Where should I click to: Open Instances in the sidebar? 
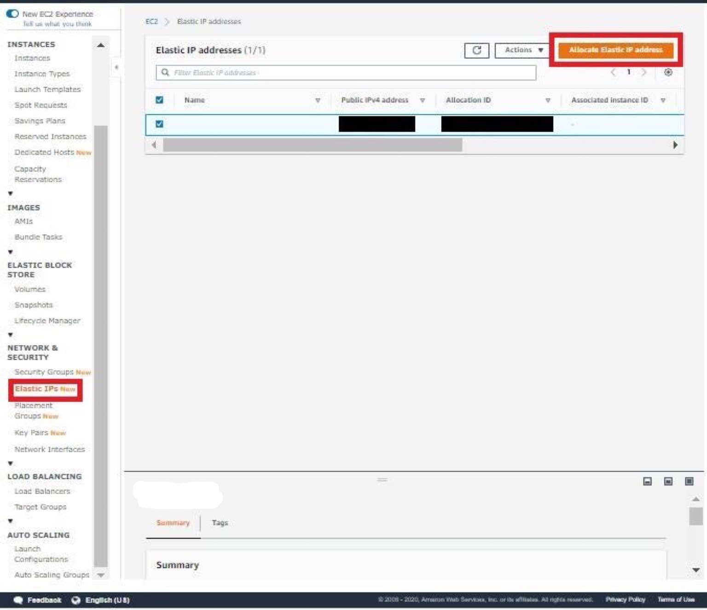coord(32,58)
